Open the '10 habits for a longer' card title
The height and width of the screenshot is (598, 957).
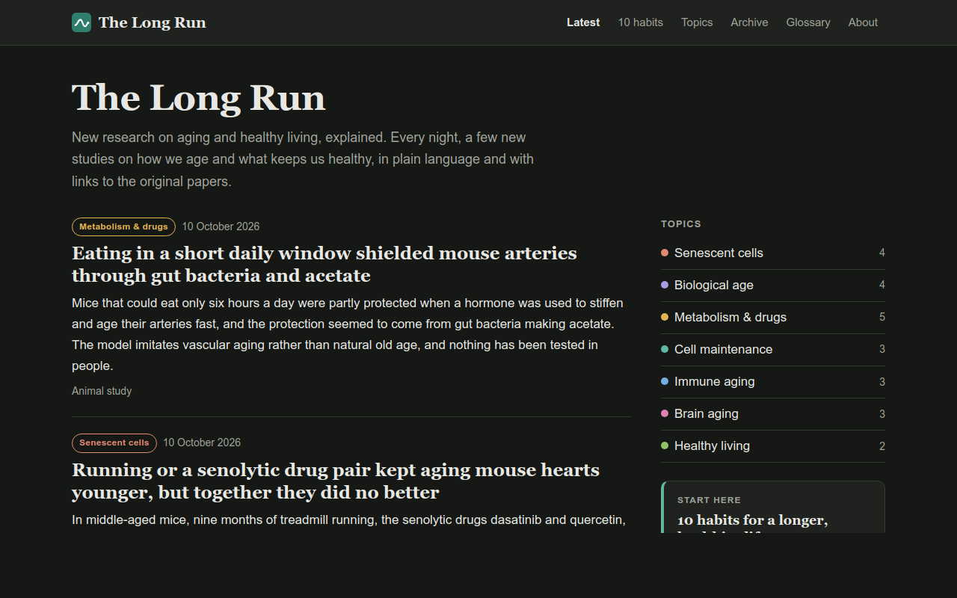(x=752, y=523)
